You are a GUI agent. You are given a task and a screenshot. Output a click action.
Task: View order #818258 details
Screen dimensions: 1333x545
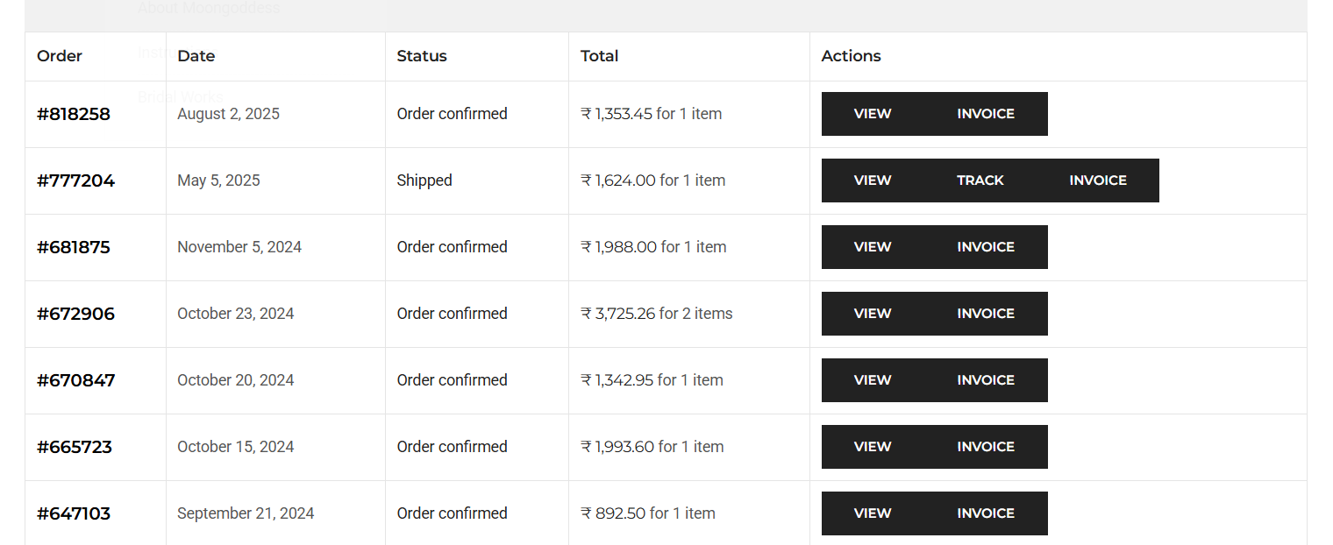(x=873, y=114)
